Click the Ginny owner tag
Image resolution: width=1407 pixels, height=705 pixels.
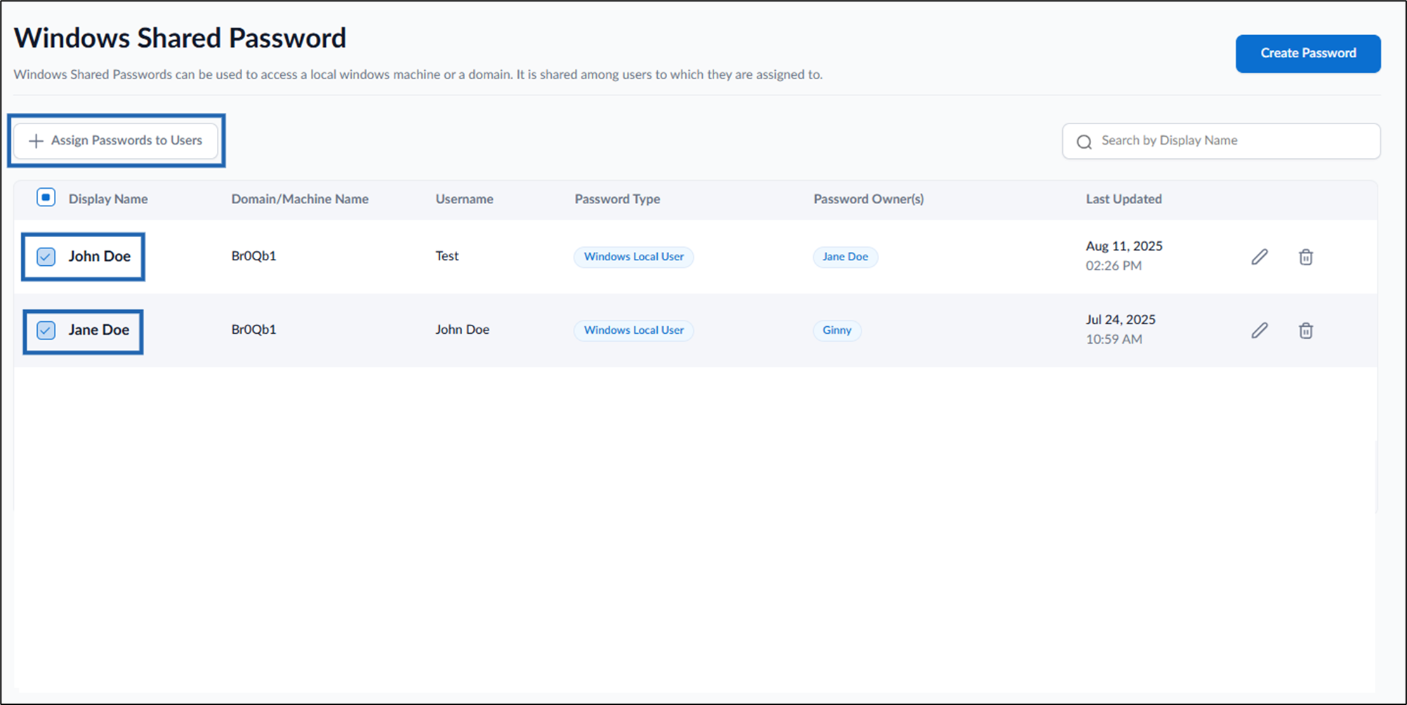[x=837, y=330]
